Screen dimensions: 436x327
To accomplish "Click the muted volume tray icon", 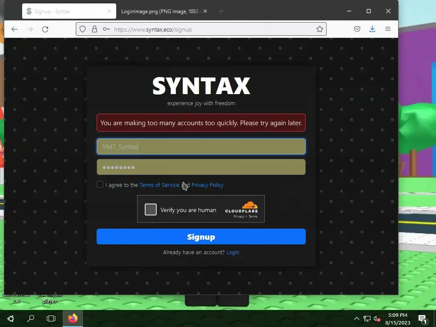I will (x=377, y=318).
